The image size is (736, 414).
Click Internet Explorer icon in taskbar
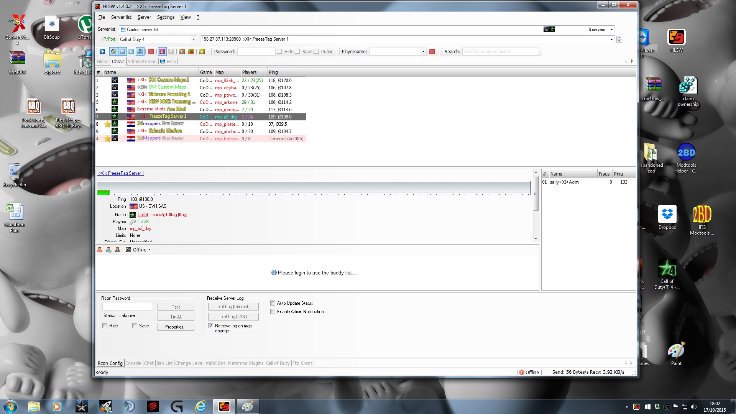click(x=200, y=406)
